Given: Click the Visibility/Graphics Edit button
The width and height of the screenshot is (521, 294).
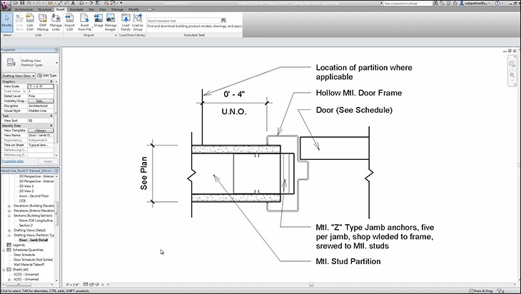Looking at the screenshot, I should pos(41,101).
